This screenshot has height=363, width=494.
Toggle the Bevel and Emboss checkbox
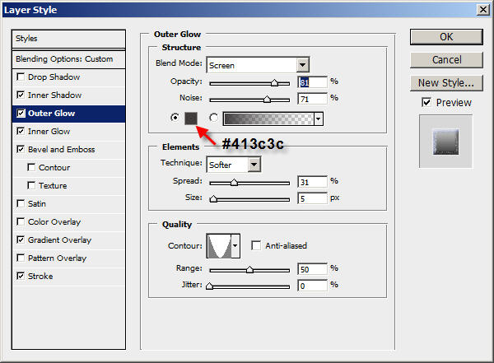coord(21,149)
